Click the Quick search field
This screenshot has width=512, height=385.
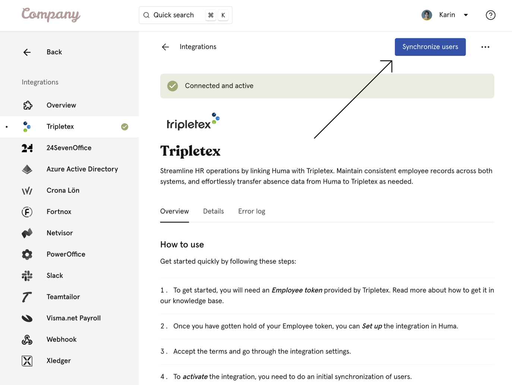(x=175, y=15)
